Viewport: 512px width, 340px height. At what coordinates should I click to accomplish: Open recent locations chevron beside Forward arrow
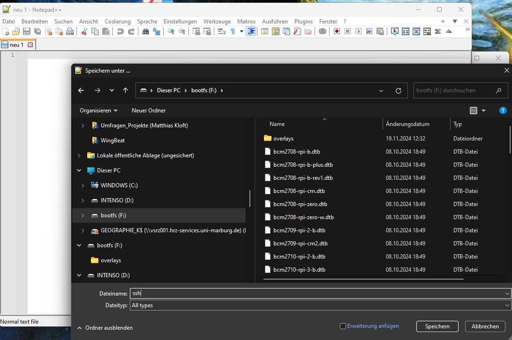click(112, 90)
